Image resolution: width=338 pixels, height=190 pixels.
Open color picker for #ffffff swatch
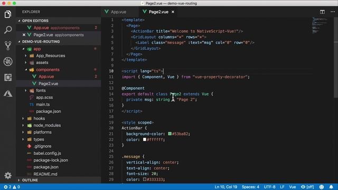point(145,139)
